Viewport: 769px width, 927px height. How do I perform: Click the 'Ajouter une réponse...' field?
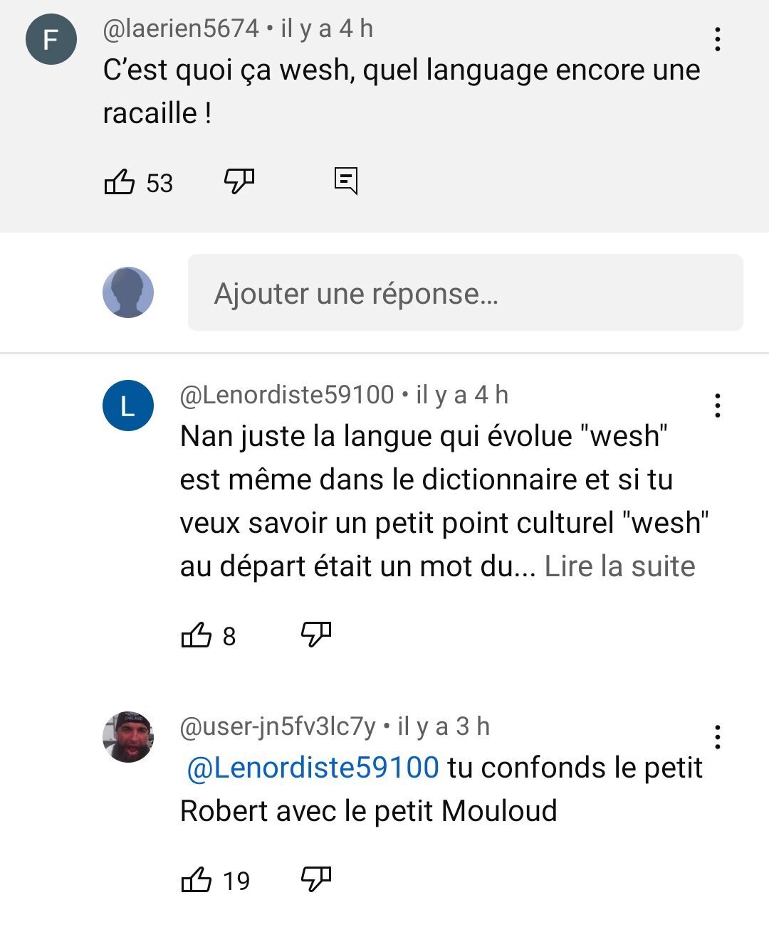(466, 292)
